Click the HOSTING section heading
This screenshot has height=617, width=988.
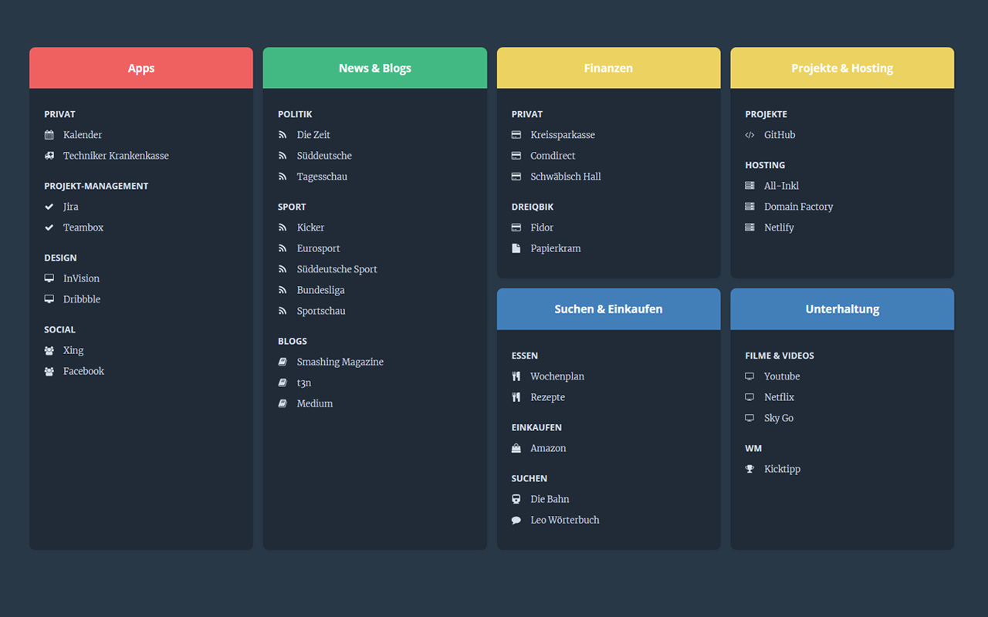click(765, 165)
